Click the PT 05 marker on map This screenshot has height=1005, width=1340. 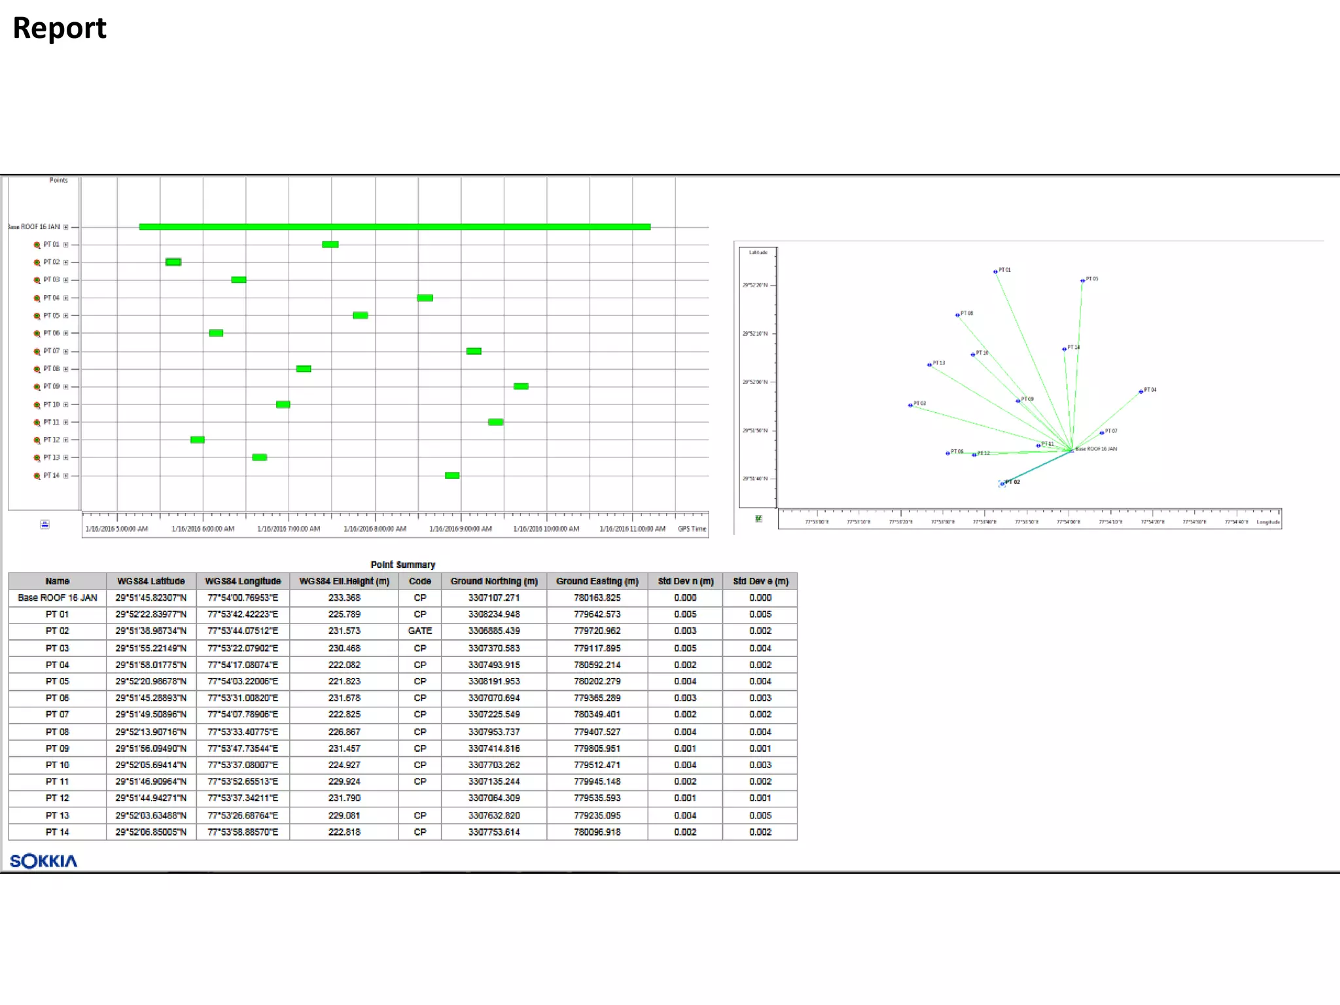1082,281
